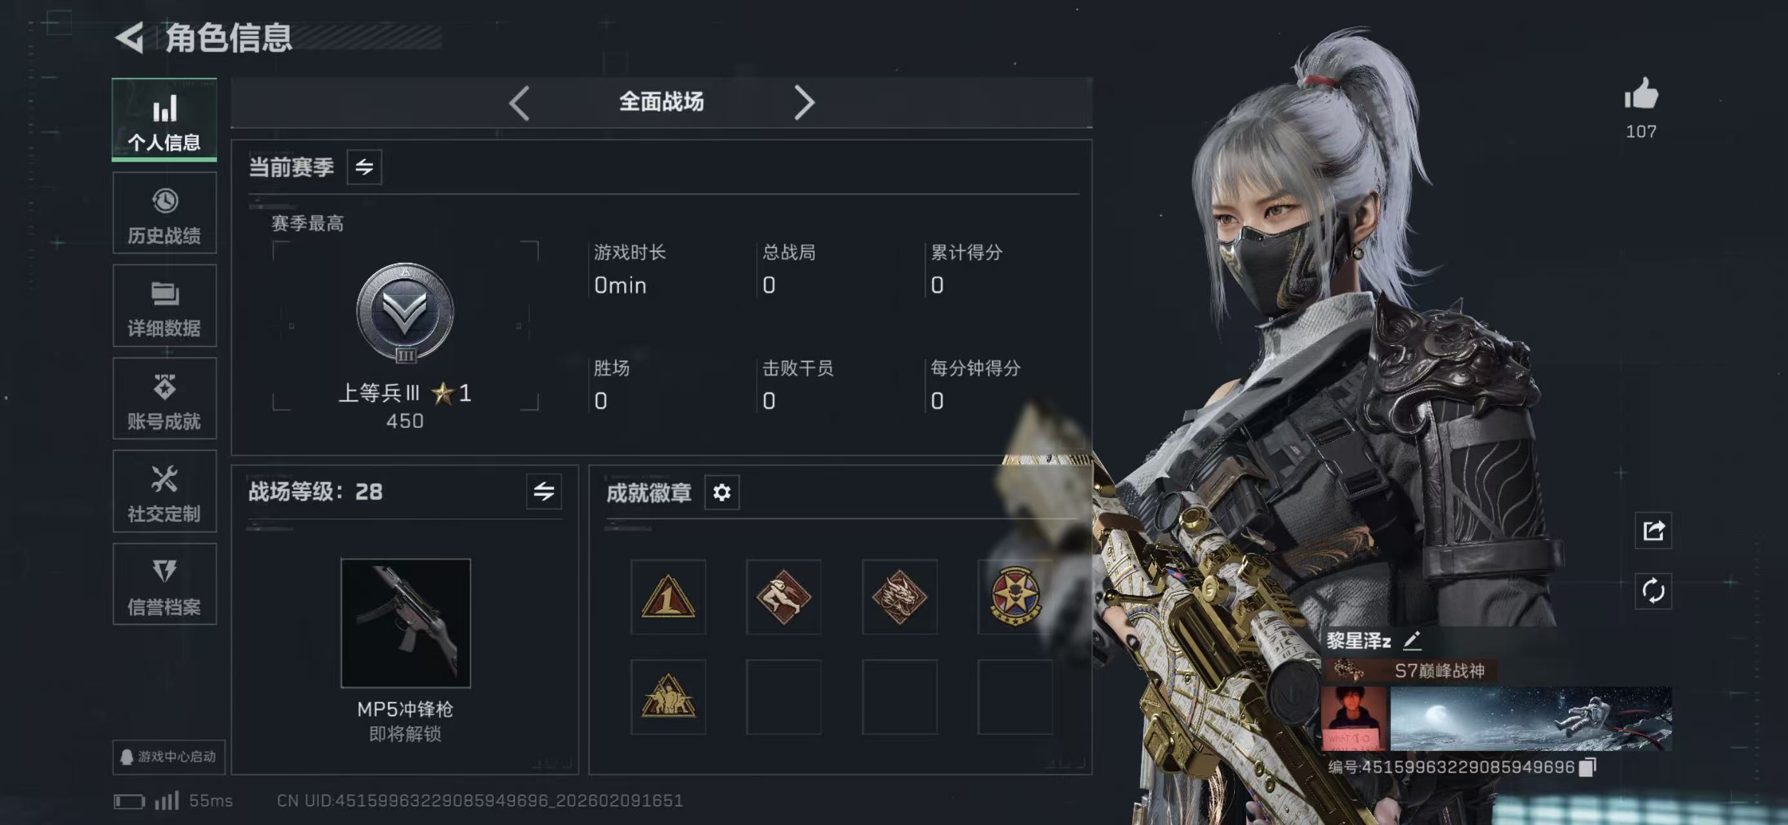Screen dimensions: 1788x825
Task: Select the number 1 triangle achievement badge
Action: (x=668, y=597)
